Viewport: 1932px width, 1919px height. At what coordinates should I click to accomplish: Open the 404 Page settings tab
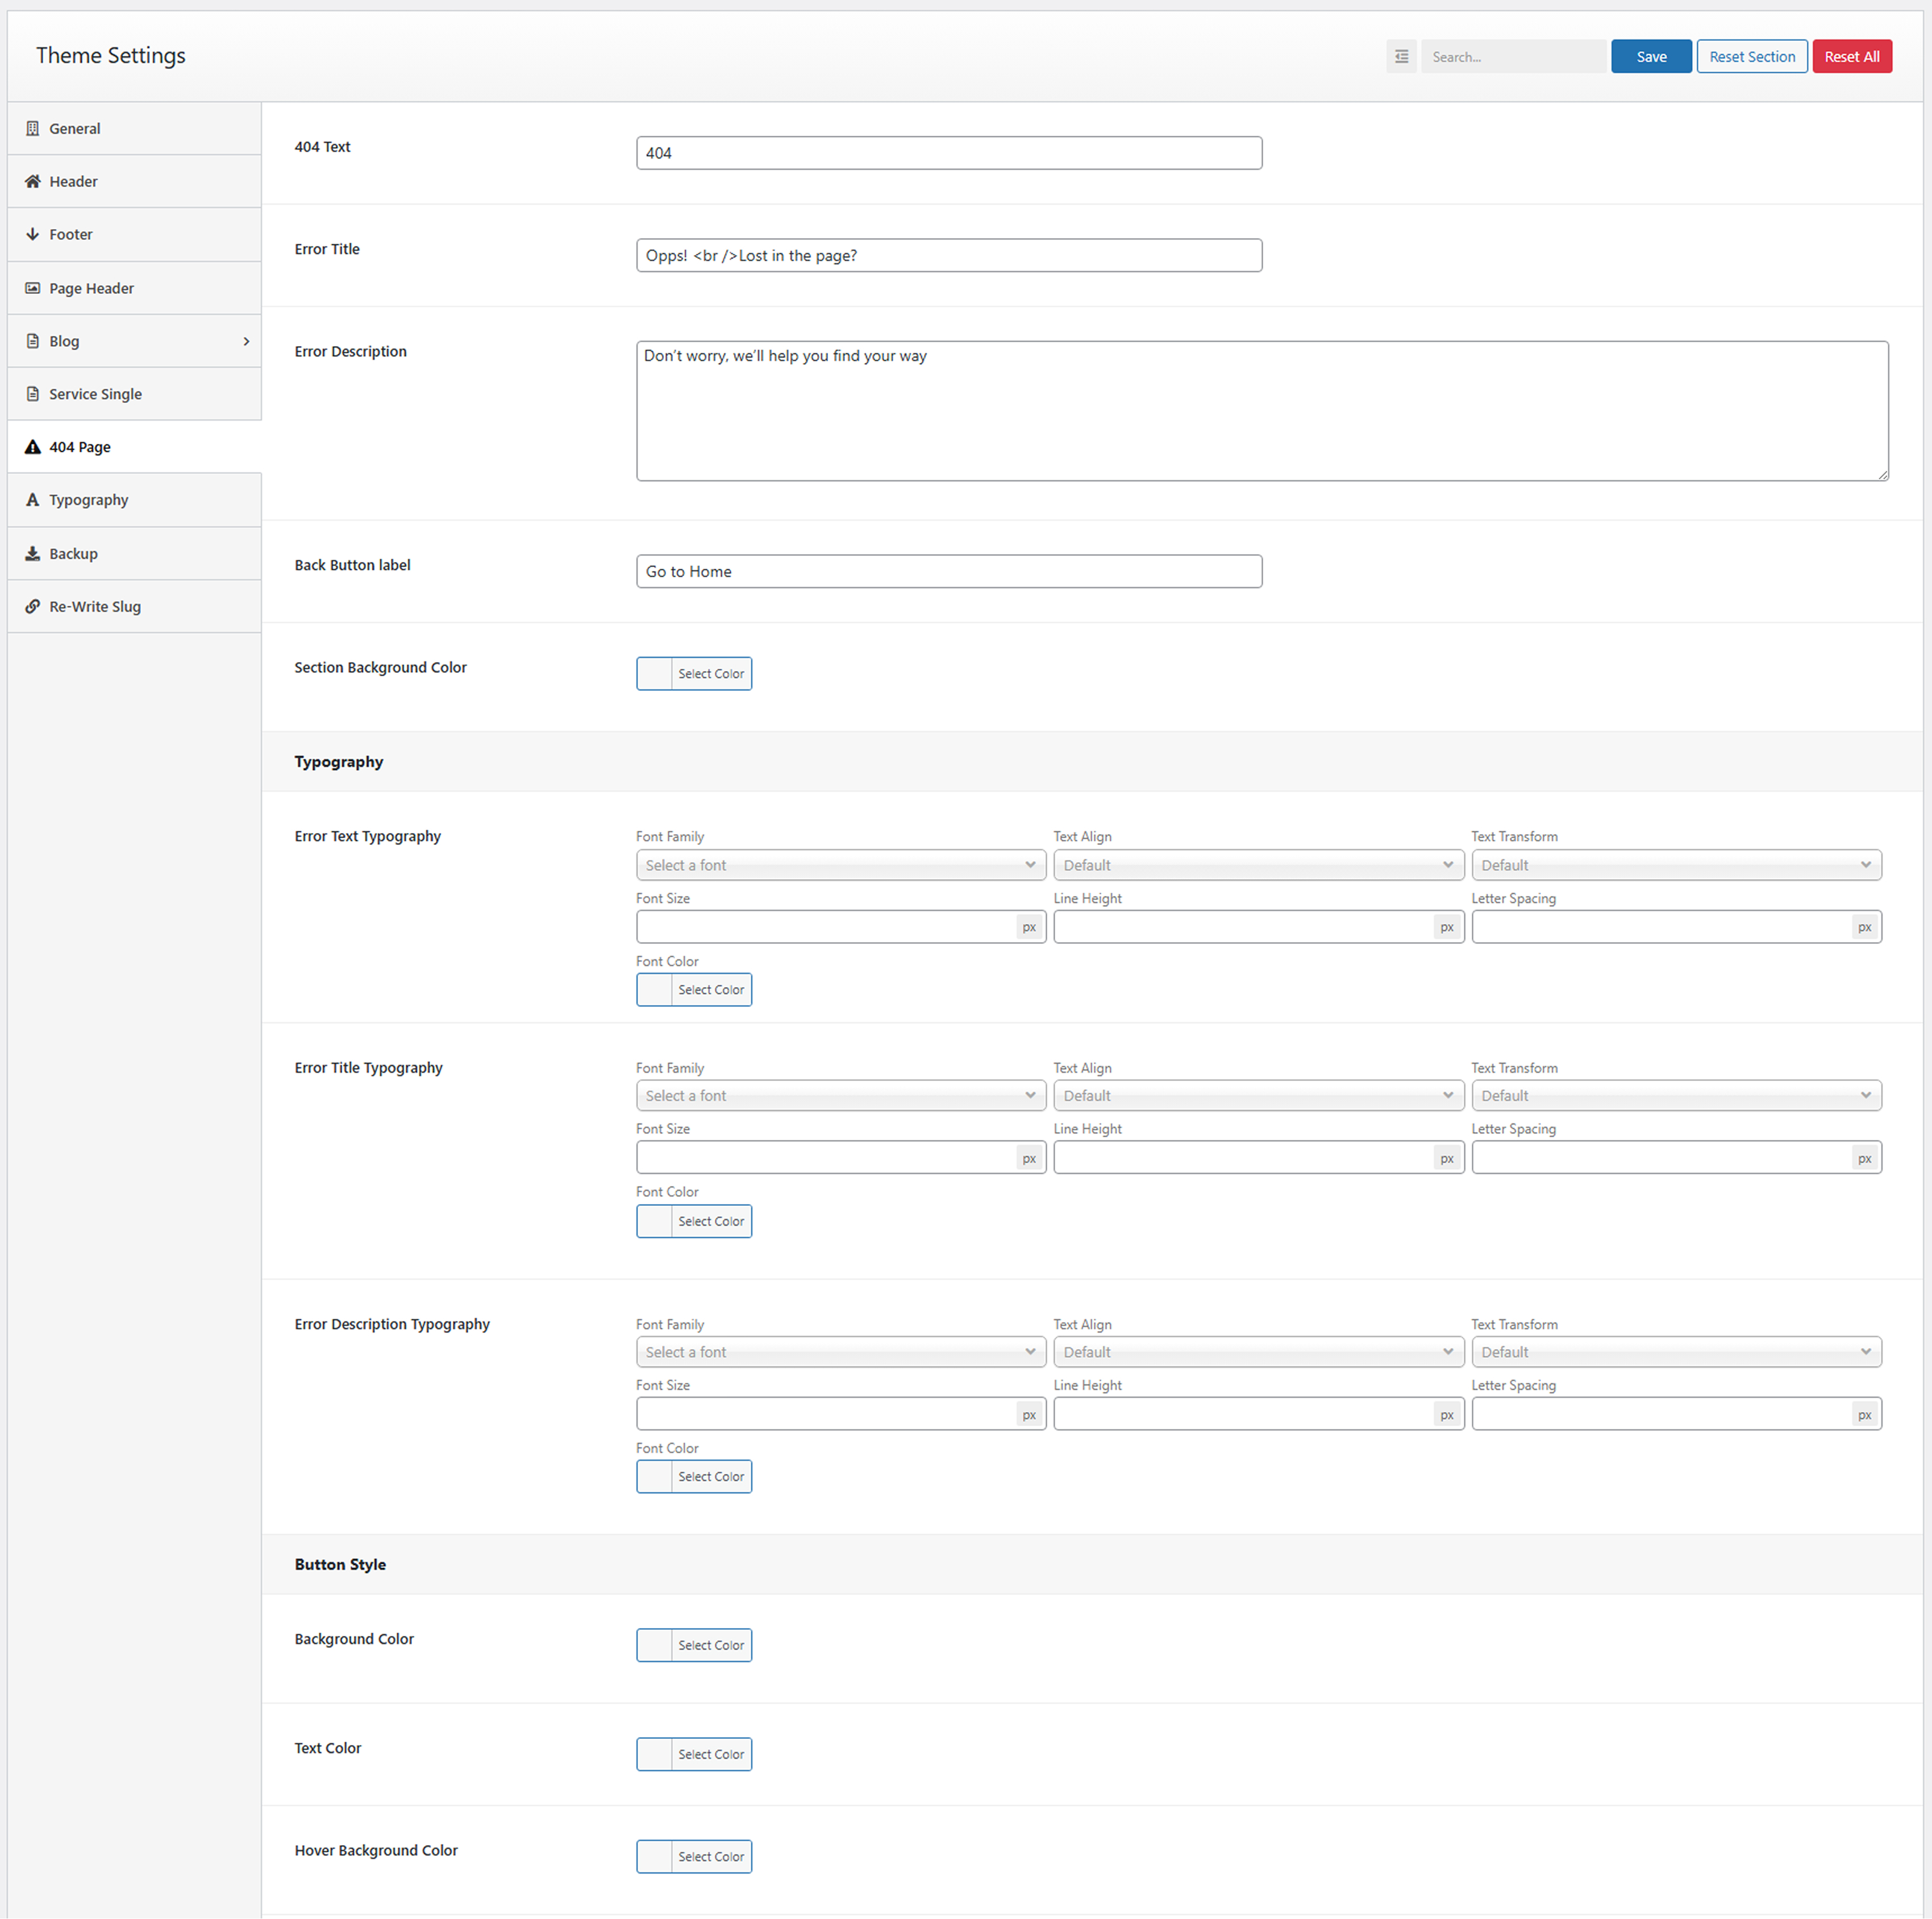[x=80, y=447]
